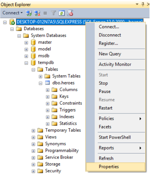Expand the msdb database node
Screen dimensions: 150x182
(26, 56)
